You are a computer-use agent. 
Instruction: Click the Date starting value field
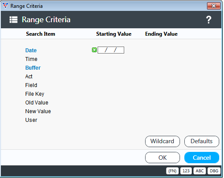click(x=111, y=50)
